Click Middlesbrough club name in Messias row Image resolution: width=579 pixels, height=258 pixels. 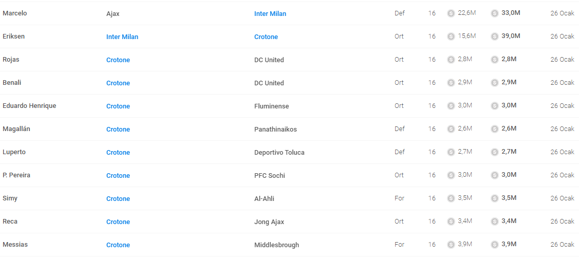pyautogui.click(x=276, y=245)
